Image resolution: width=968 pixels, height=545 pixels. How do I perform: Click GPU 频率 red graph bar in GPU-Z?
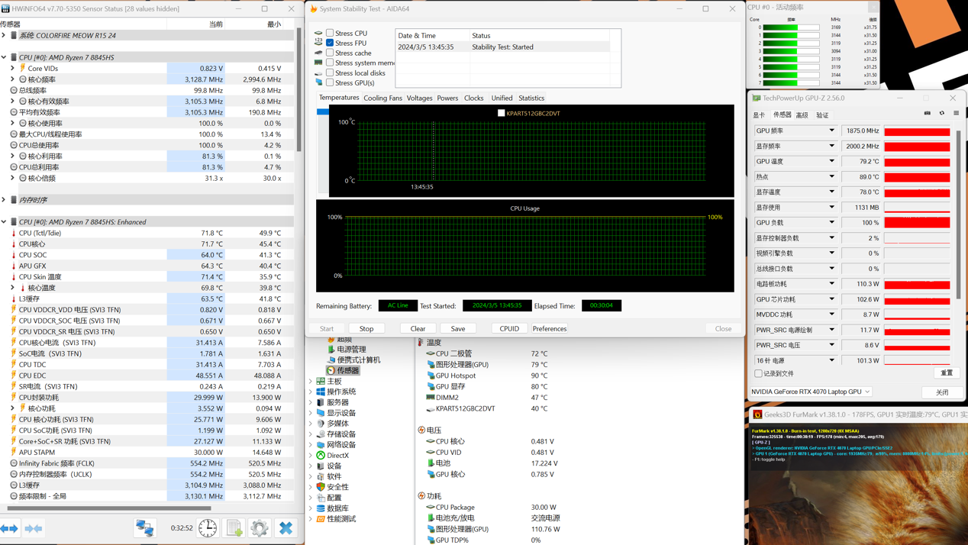pyautogui.click(x=917, y=131)
